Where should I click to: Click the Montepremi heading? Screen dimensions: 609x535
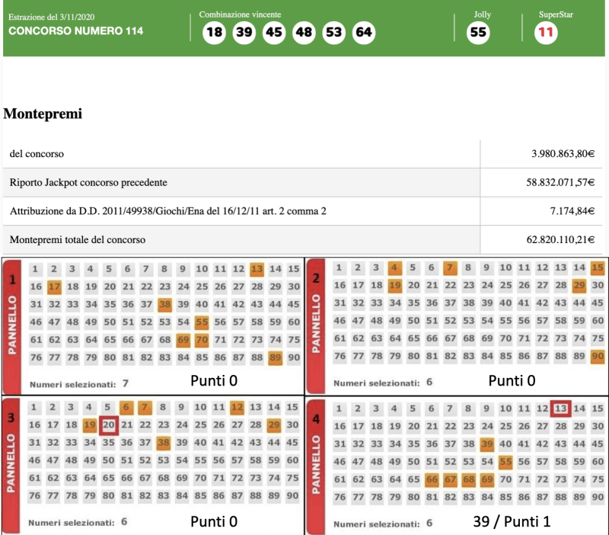click(43, 114)
